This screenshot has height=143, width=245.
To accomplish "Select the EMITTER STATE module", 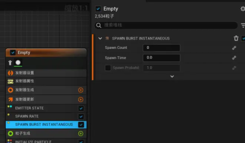I will pyautogui.click(x=46, y=108).
